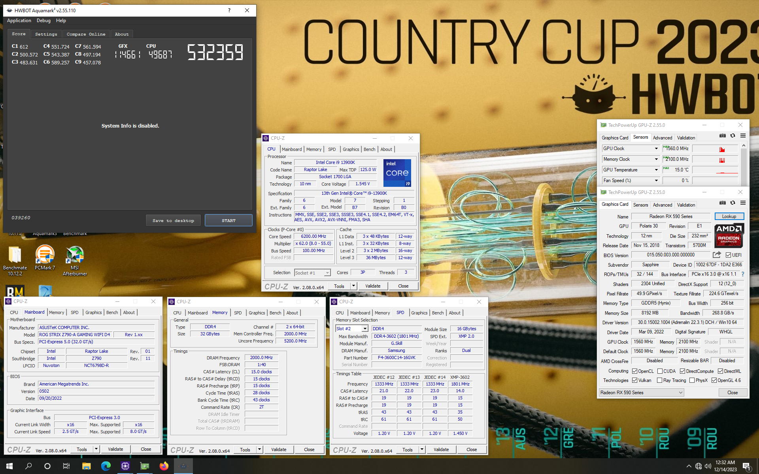Image resolution: width=759 pixels, height=474 pixels.
Task: Open the Slot #2 memory slot dropdown
Action: (352, 329)
